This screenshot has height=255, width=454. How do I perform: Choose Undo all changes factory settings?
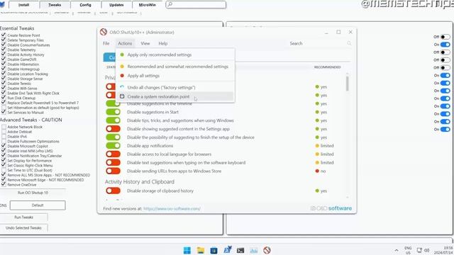tap(175, 87)
